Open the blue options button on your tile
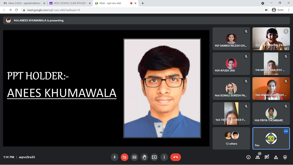The width and height of the screenshot is (293, 165). point(286,132)
